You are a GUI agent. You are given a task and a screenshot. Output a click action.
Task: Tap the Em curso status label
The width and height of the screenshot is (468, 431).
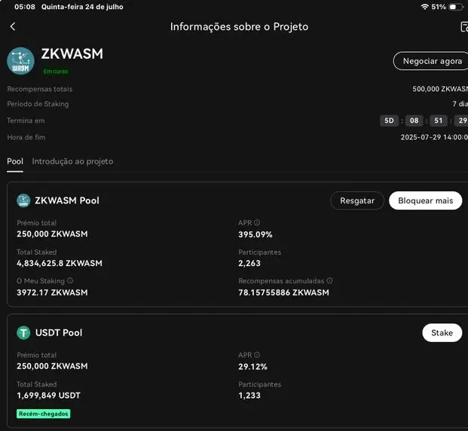pyautogui.click(x=56, y=72)
